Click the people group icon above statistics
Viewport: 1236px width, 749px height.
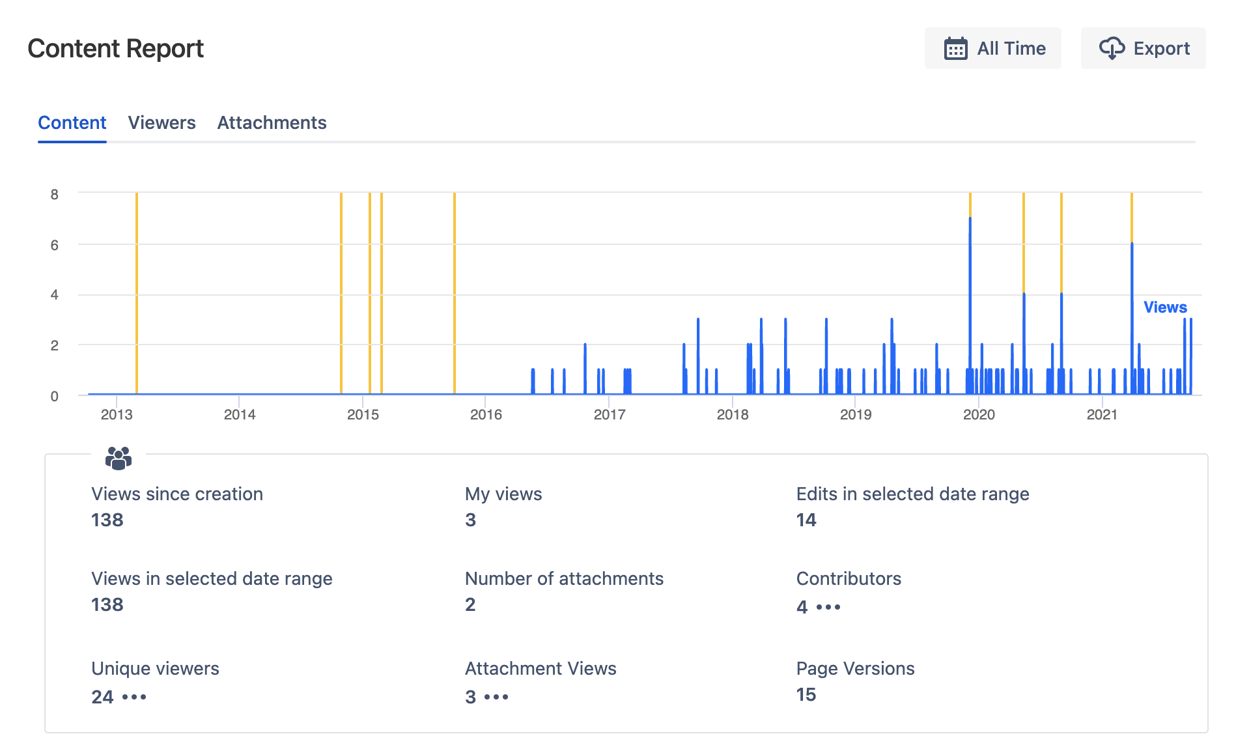118,458
